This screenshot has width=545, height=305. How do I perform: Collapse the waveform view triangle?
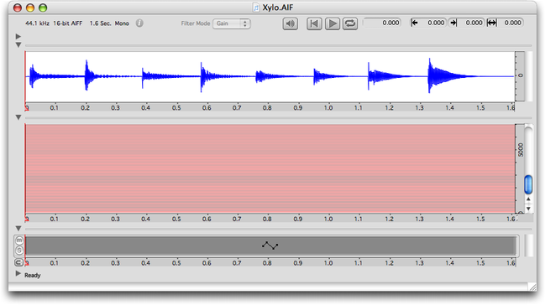[18, 44]
